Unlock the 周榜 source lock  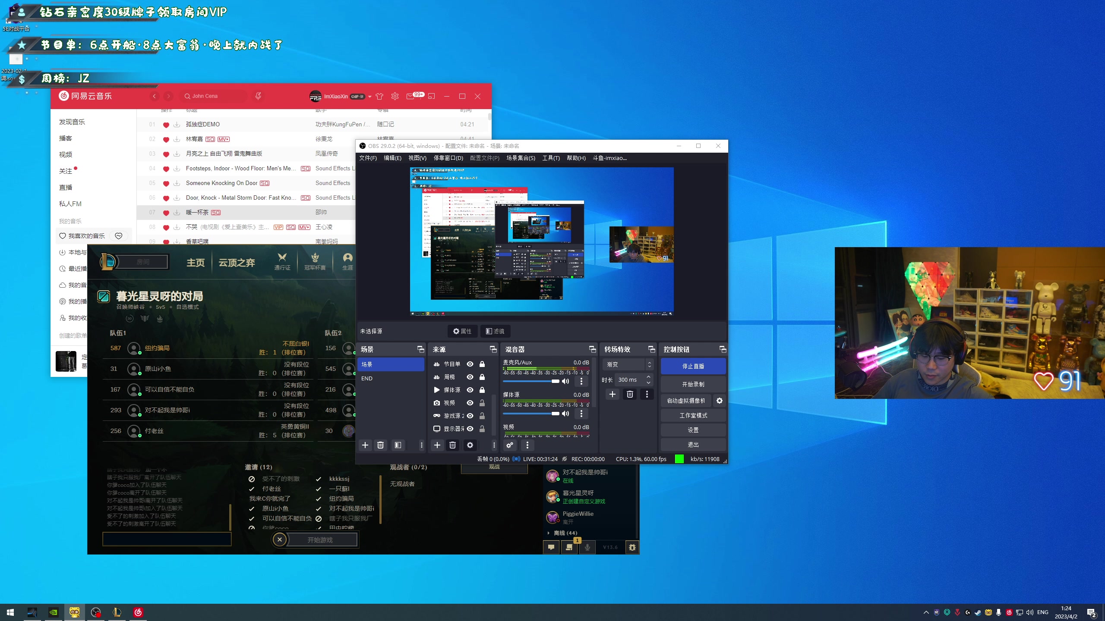coord(482,377)
